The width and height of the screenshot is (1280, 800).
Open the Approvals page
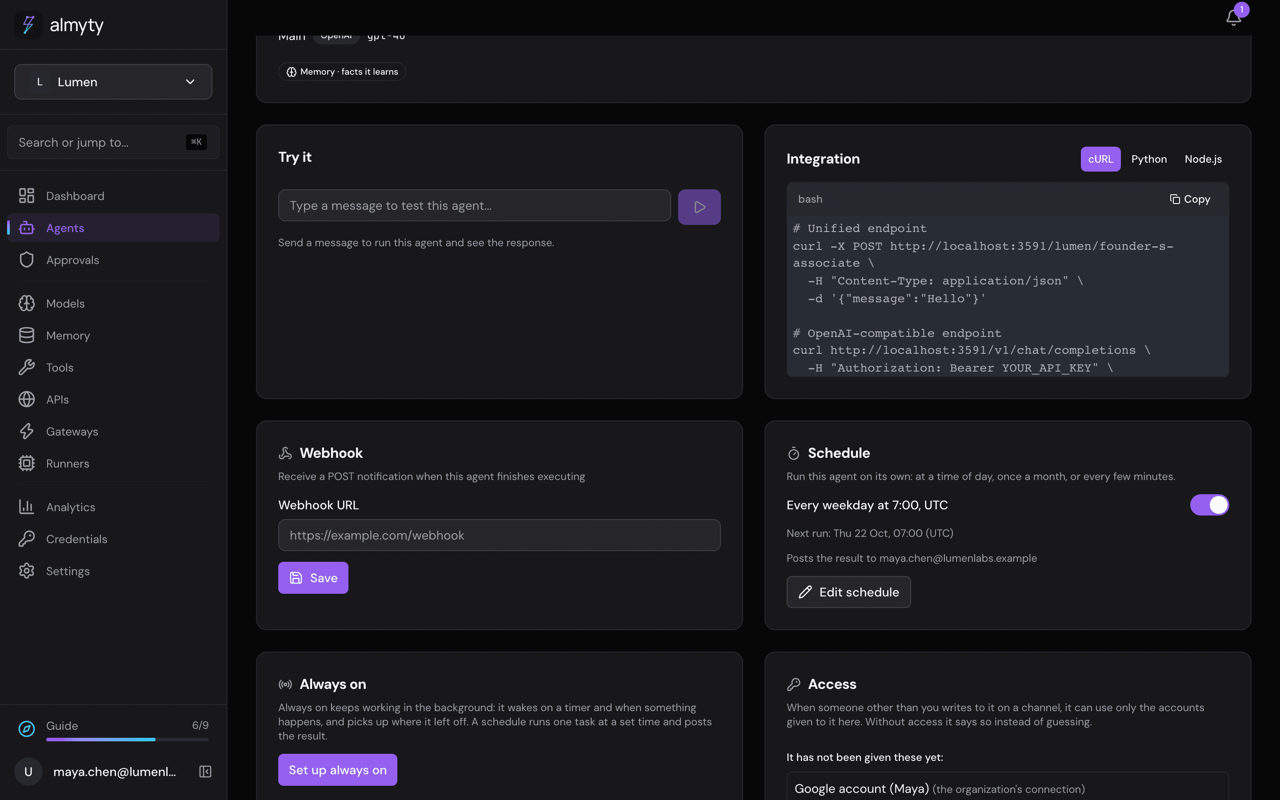click(113, 260)
